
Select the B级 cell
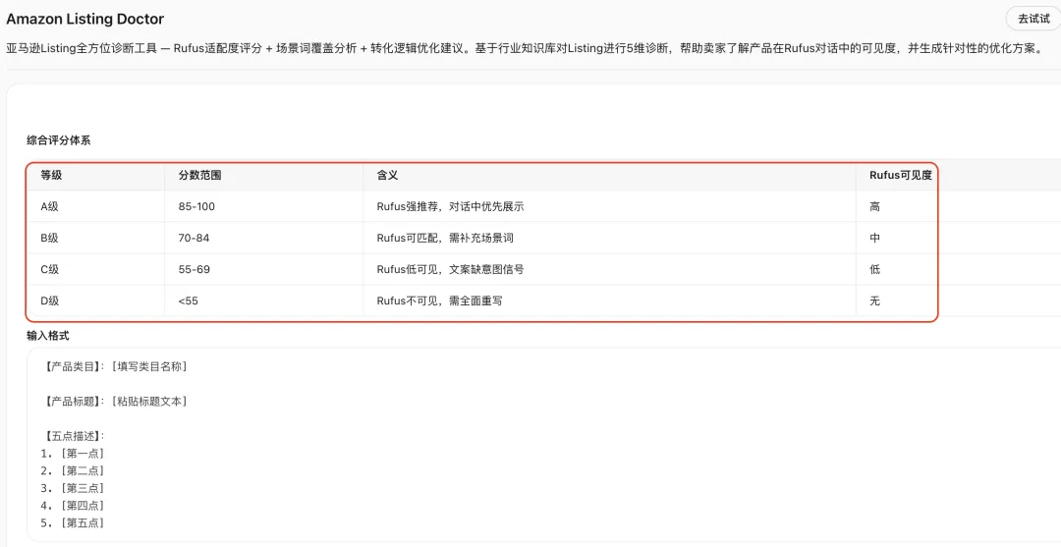pos(49,238)
